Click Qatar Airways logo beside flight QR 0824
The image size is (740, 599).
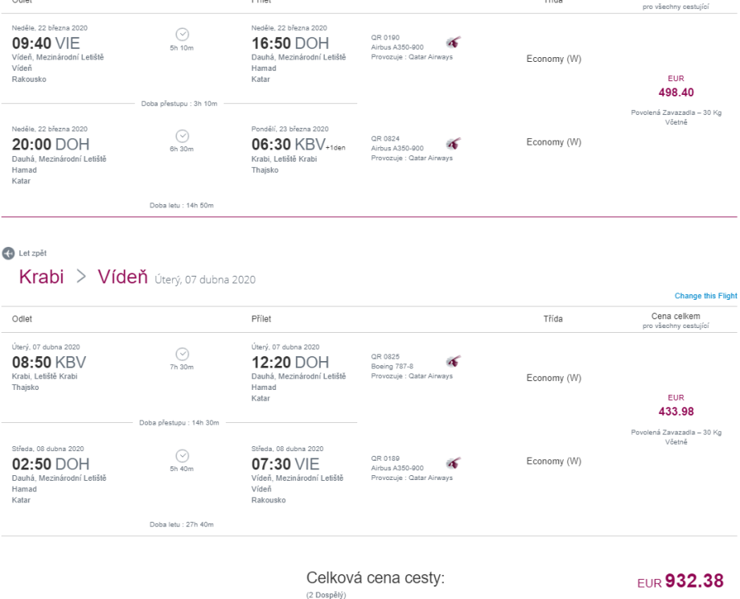click(454, 142)
